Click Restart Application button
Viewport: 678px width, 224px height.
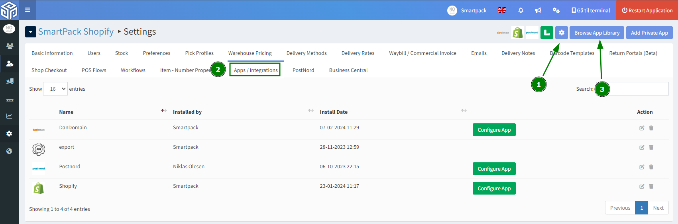pos(647,10)
